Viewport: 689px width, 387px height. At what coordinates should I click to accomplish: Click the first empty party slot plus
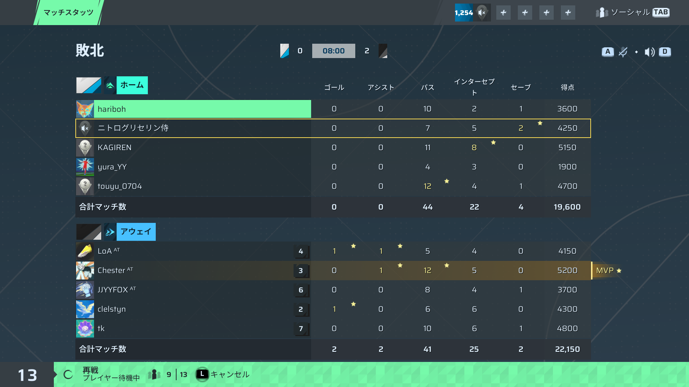click(503, 13)
